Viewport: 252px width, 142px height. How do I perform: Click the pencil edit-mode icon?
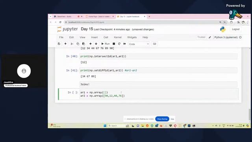pos(210,37)
